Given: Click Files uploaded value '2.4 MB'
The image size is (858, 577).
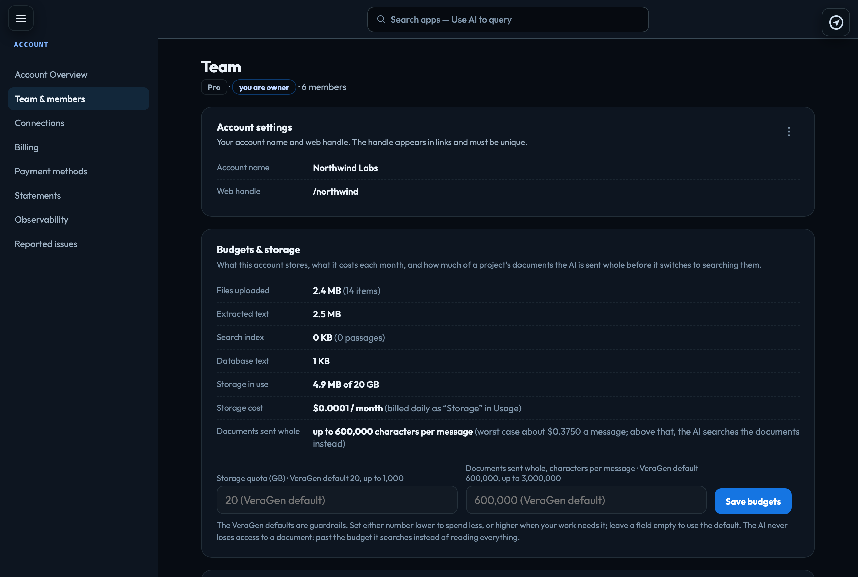Looking at the screenshot, I should [x=327, y=291].
